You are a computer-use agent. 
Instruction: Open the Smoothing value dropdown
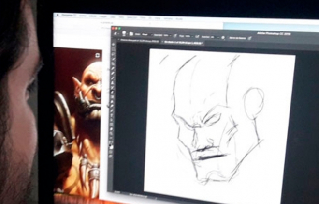pyautogui.click(x=214, y=37)
